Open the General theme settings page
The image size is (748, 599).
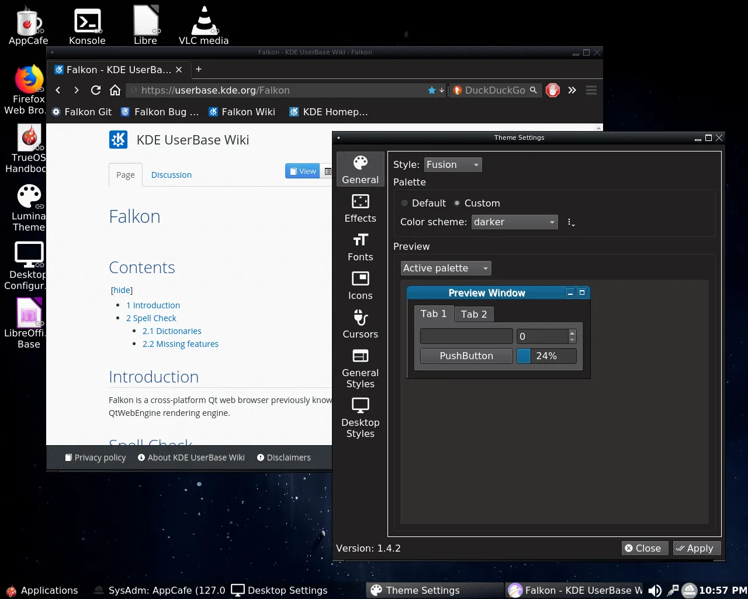coord(361,170)
